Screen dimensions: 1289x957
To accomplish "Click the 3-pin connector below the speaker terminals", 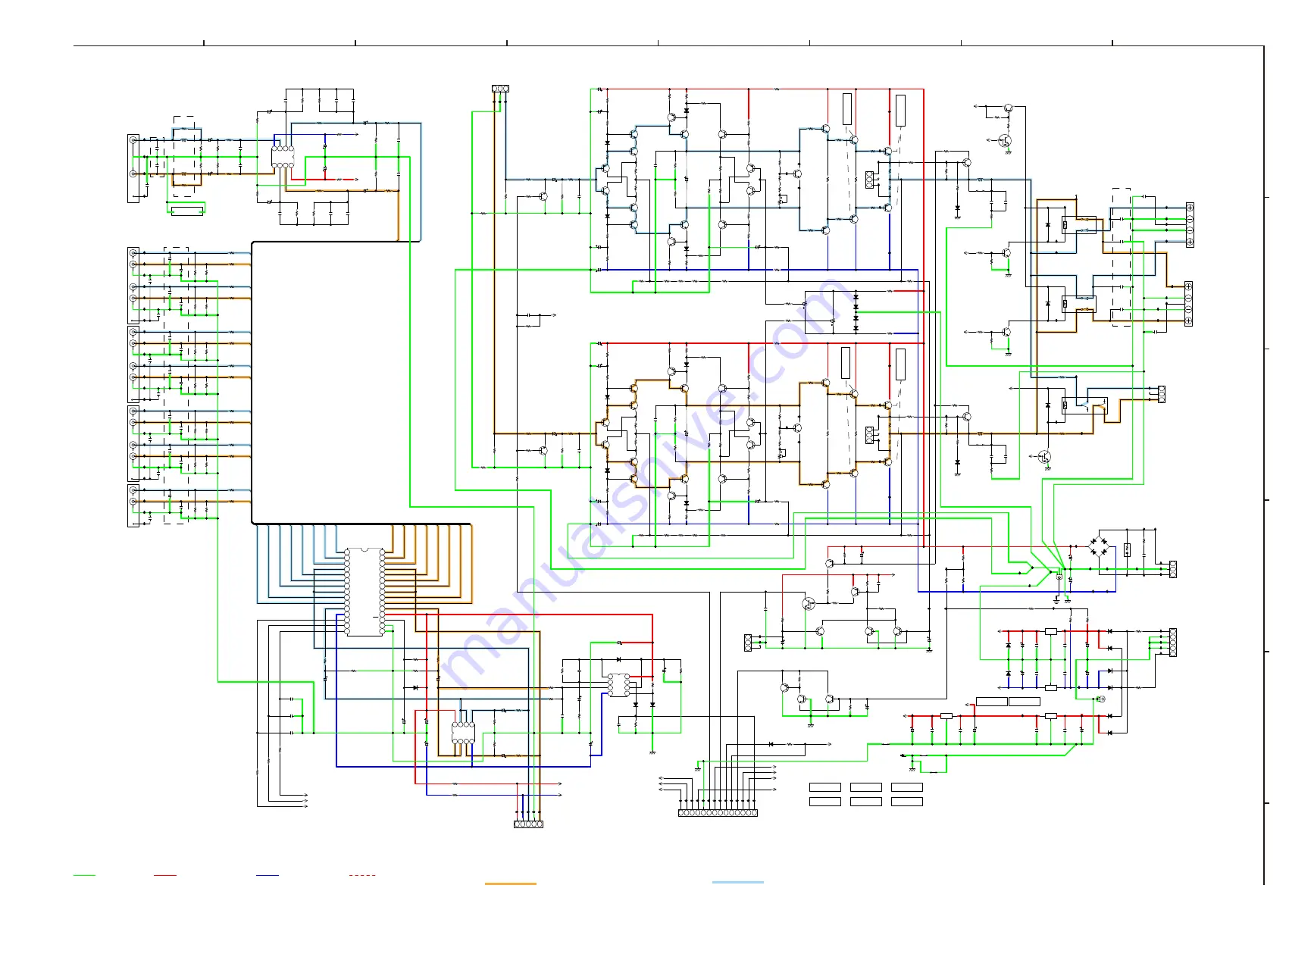I will coord(1161,394).
